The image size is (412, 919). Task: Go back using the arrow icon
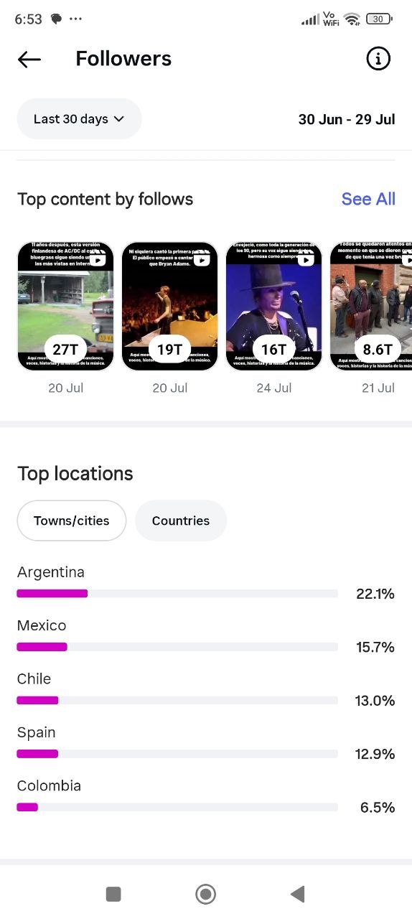29,59
